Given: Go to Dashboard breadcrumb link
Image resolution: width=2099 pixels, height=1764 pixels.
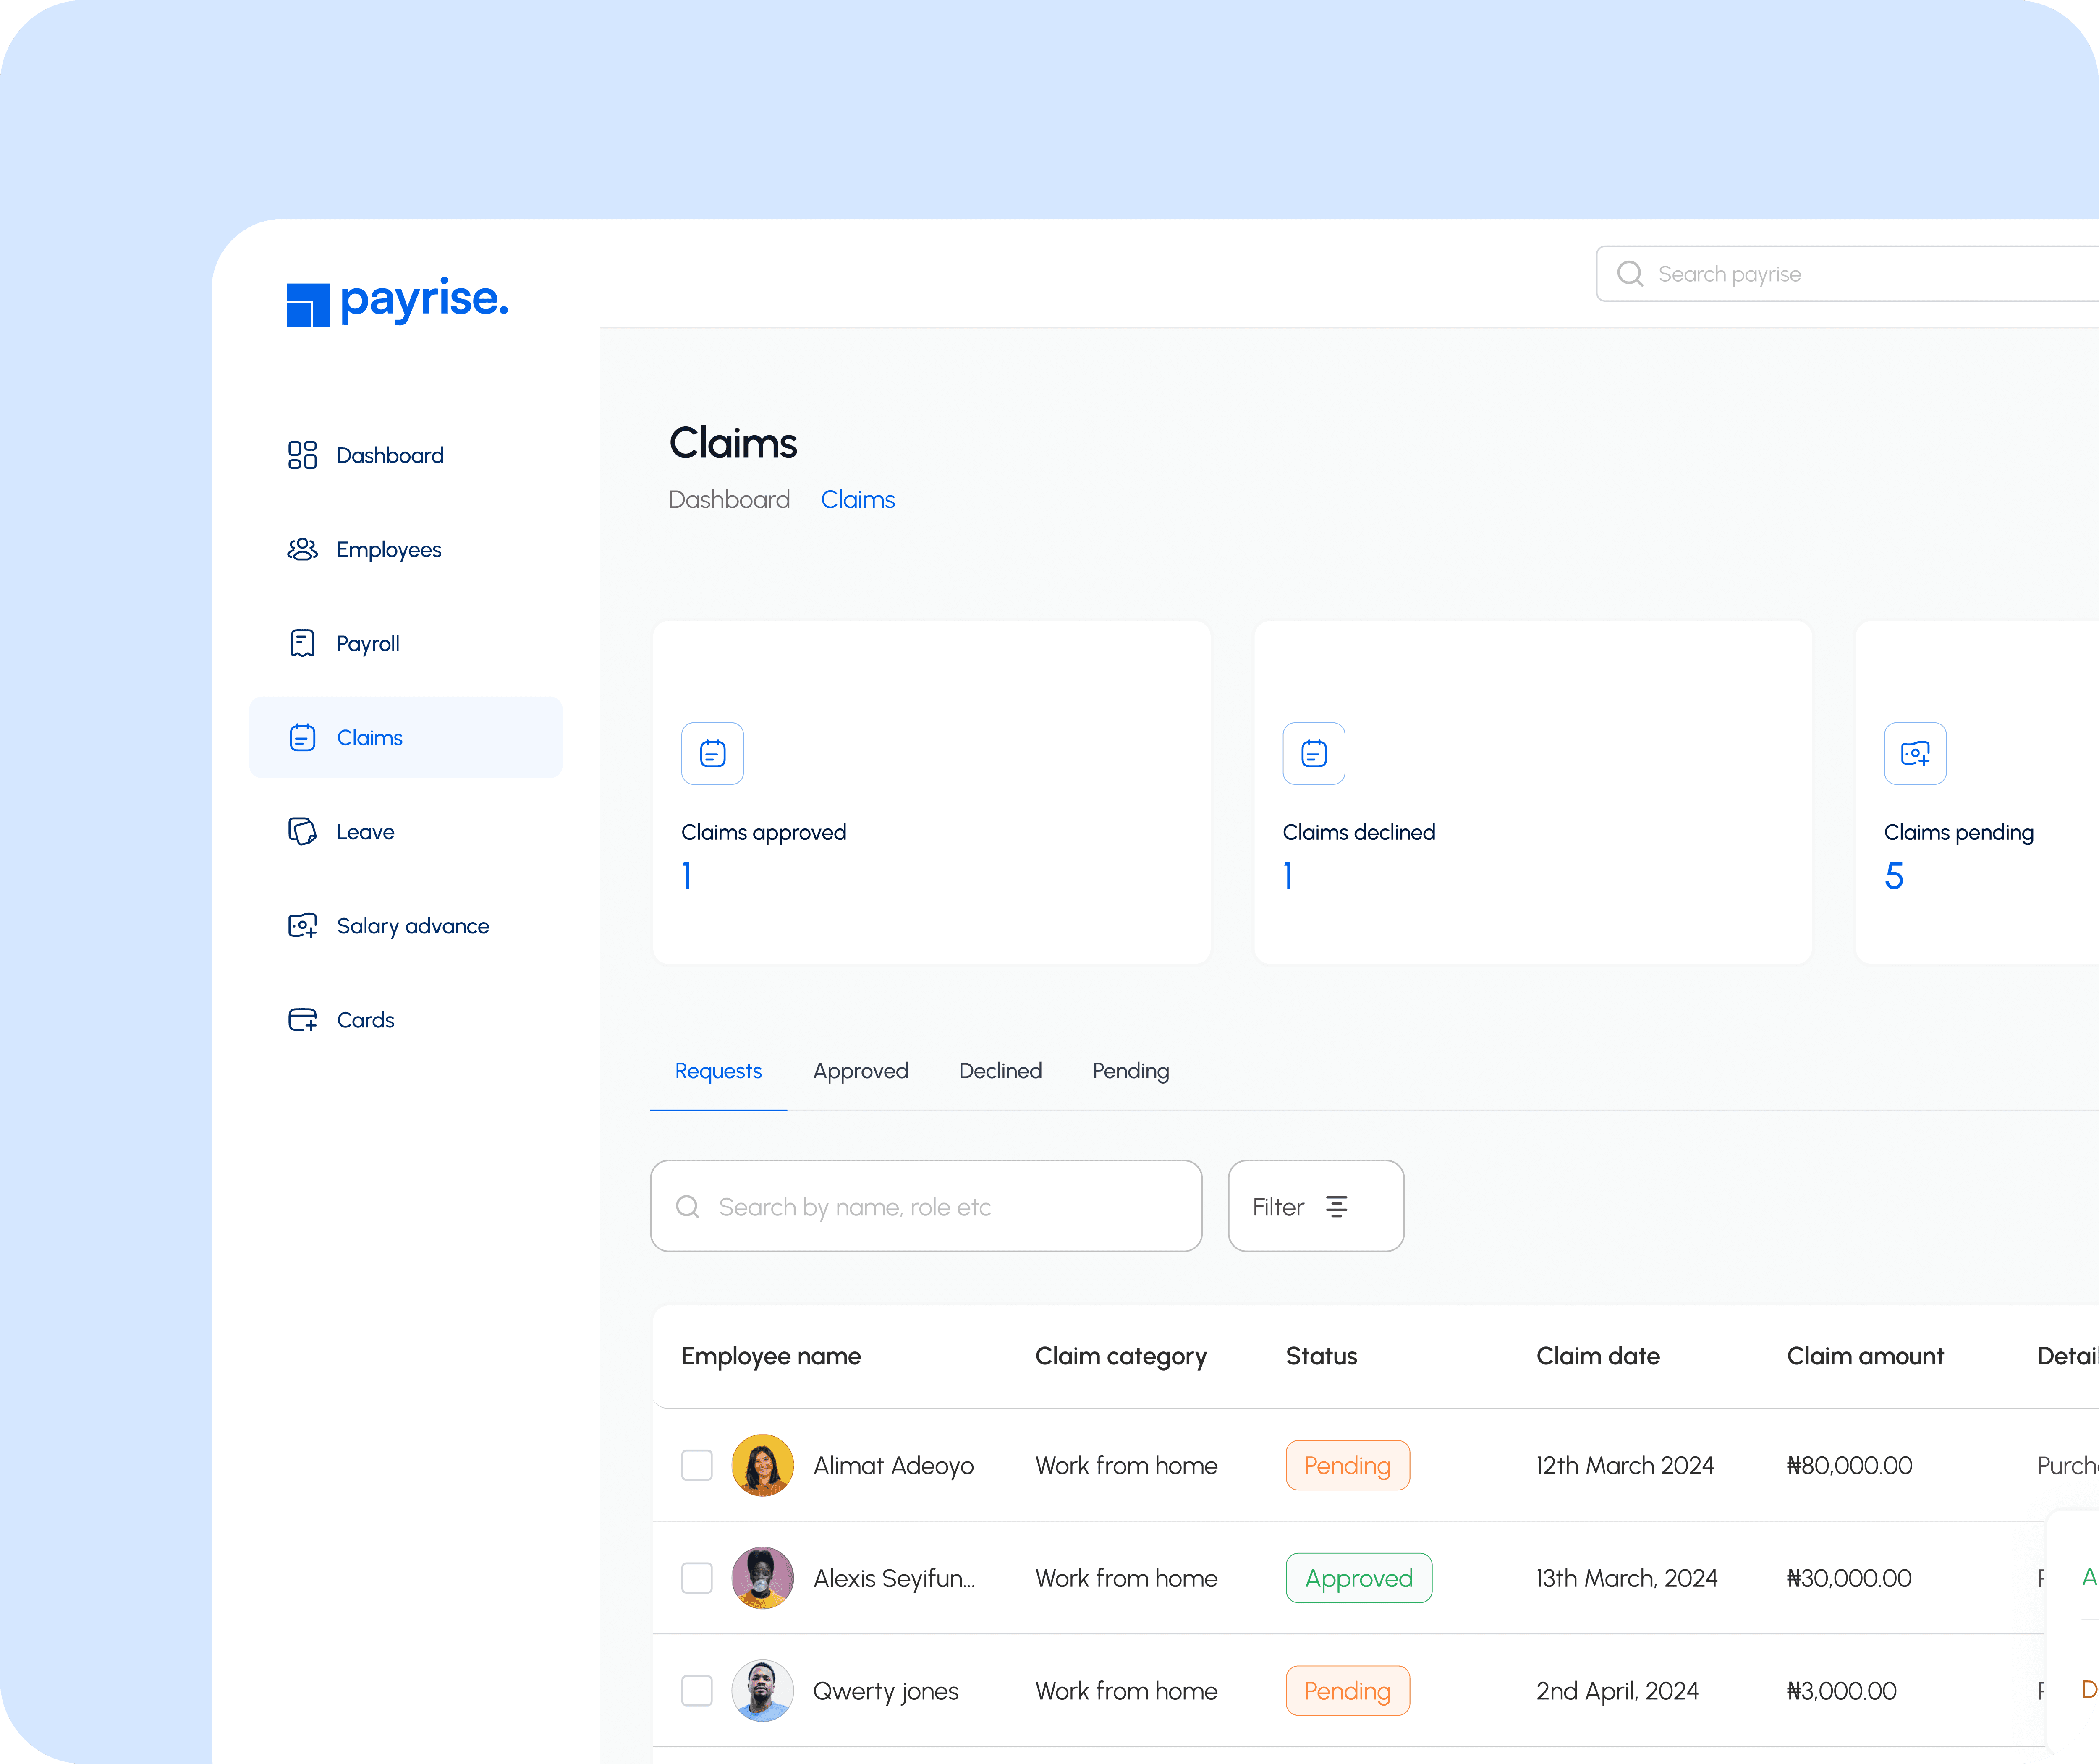Looking at the screenshot, I should pyautogui.click(x=729, y=500).
